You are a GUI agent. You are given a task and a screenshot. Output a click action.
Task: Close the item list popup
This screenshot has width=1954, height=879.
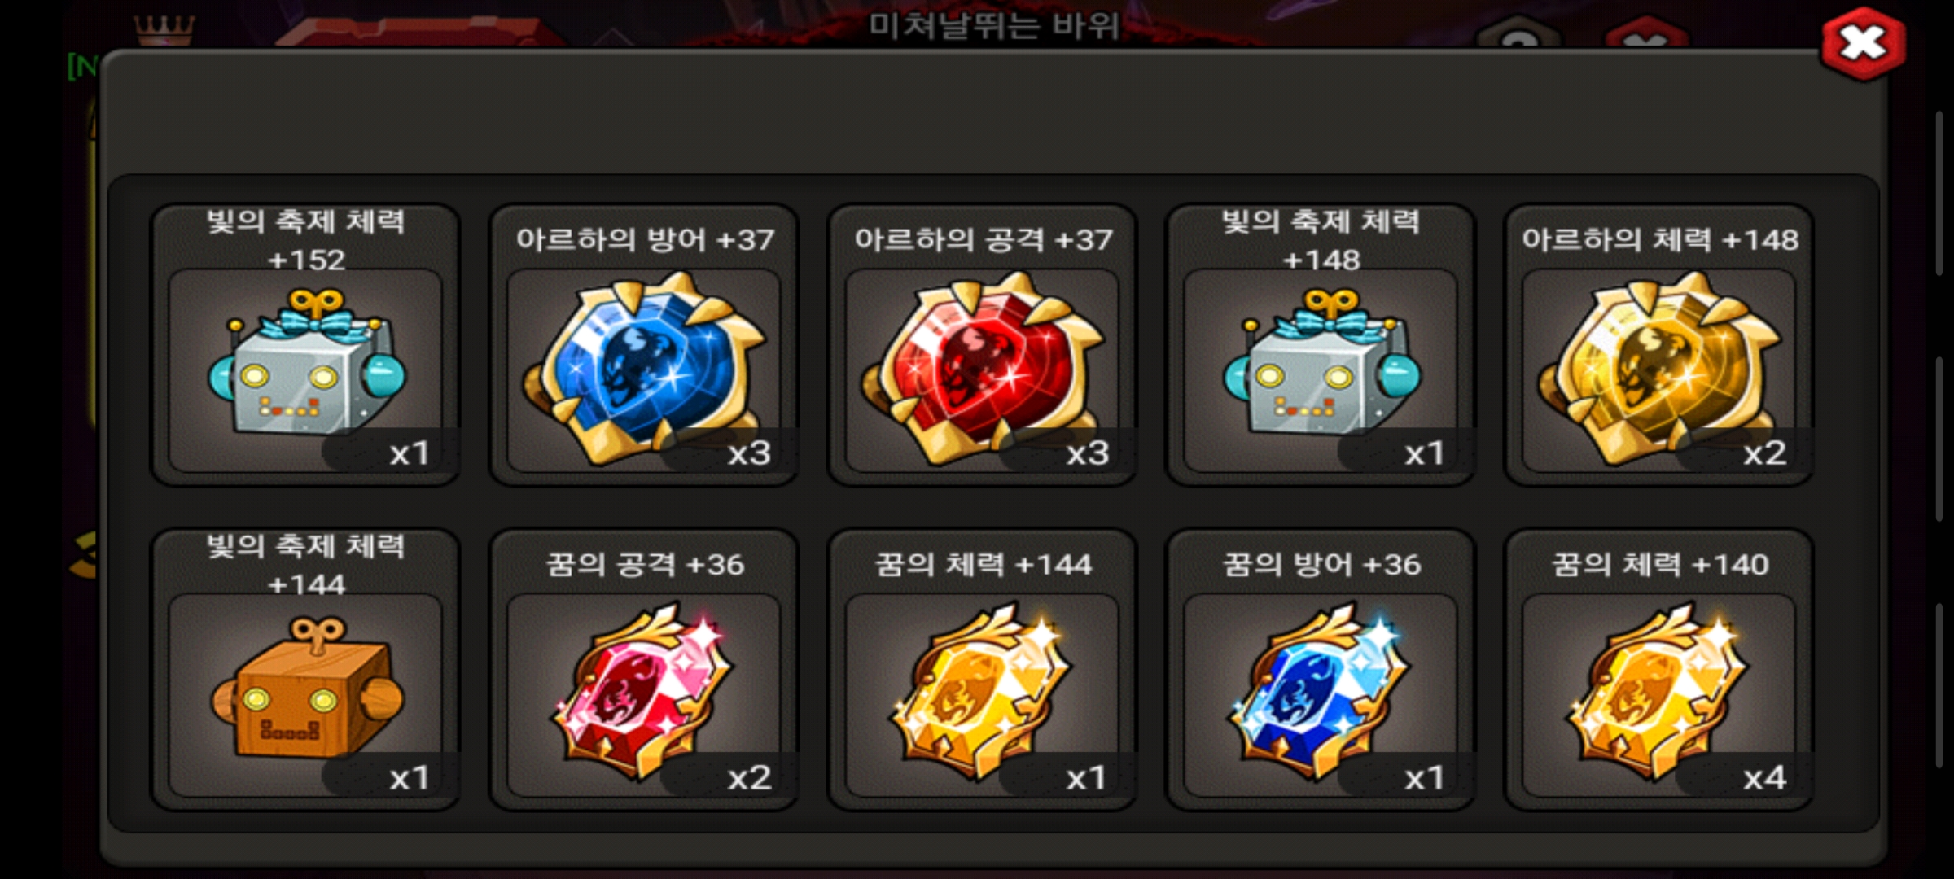coord(1864,44)
